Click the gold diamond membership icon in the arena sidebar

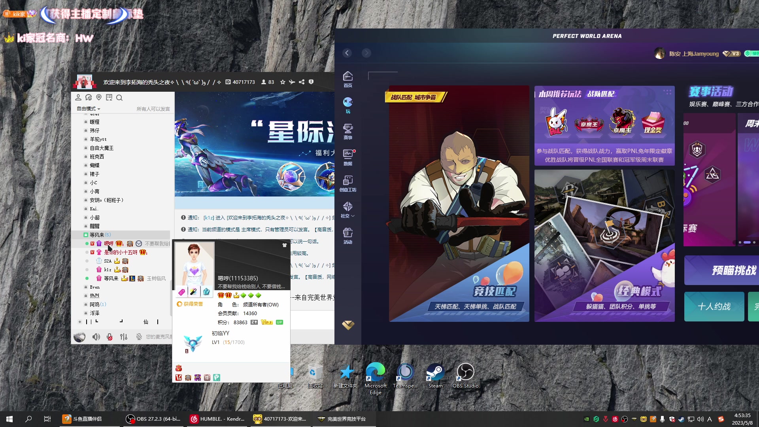tap(348, 325)
